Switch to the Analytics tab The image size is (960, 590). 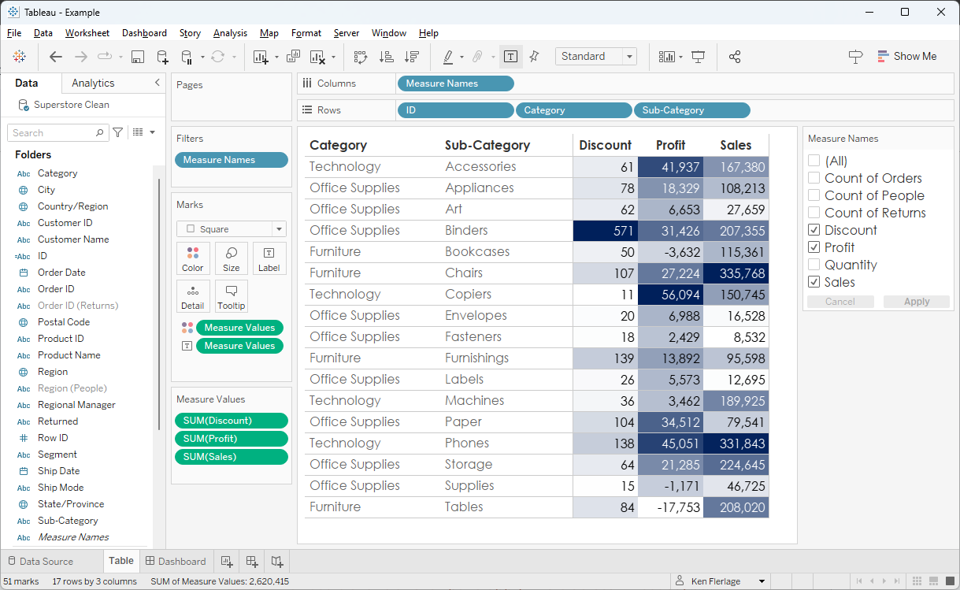(93, 83)
